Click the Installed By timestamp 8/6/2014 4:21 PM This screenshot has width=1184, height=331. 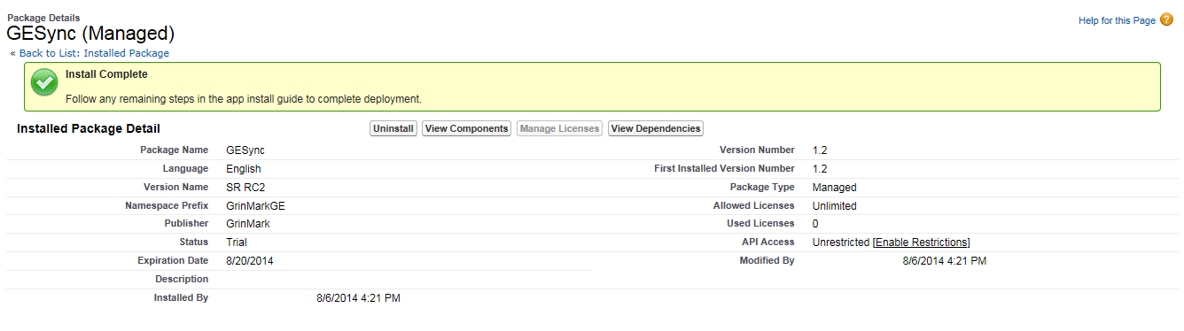pos(358,298)
